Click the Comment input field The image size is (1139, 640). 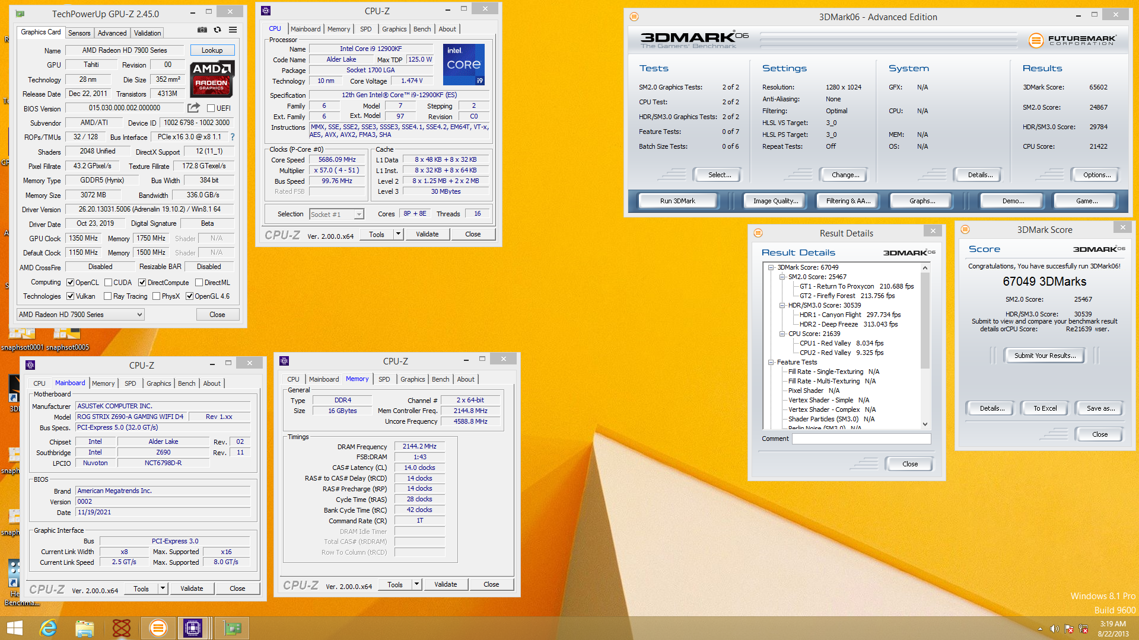click(861, 439)
